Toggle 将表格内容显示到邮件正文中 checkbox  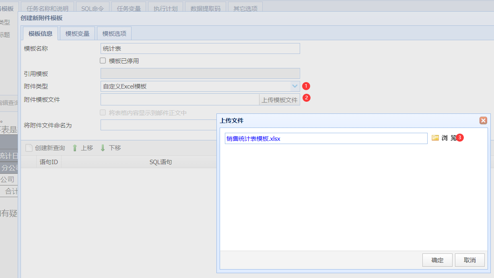[103, 113]
